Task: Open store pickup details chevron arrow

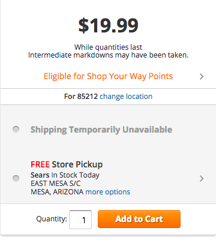Action: (x=202, y=178)
